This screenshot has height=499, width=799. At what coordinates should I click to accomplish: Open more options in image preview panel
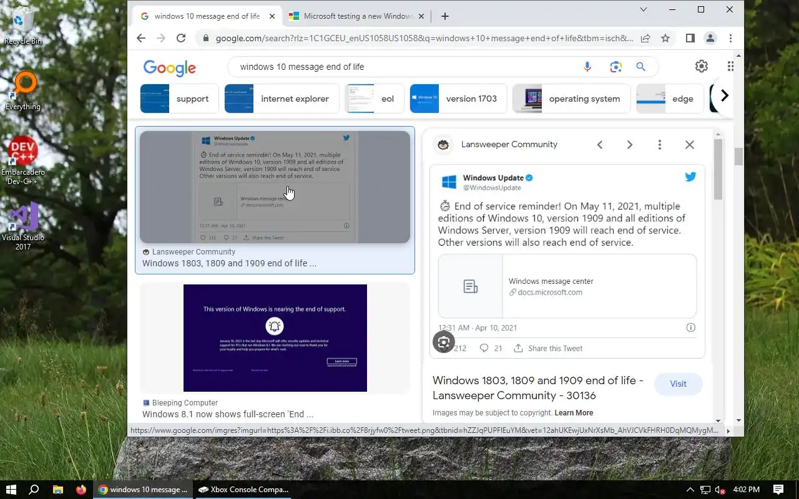[x=660, y=145]
